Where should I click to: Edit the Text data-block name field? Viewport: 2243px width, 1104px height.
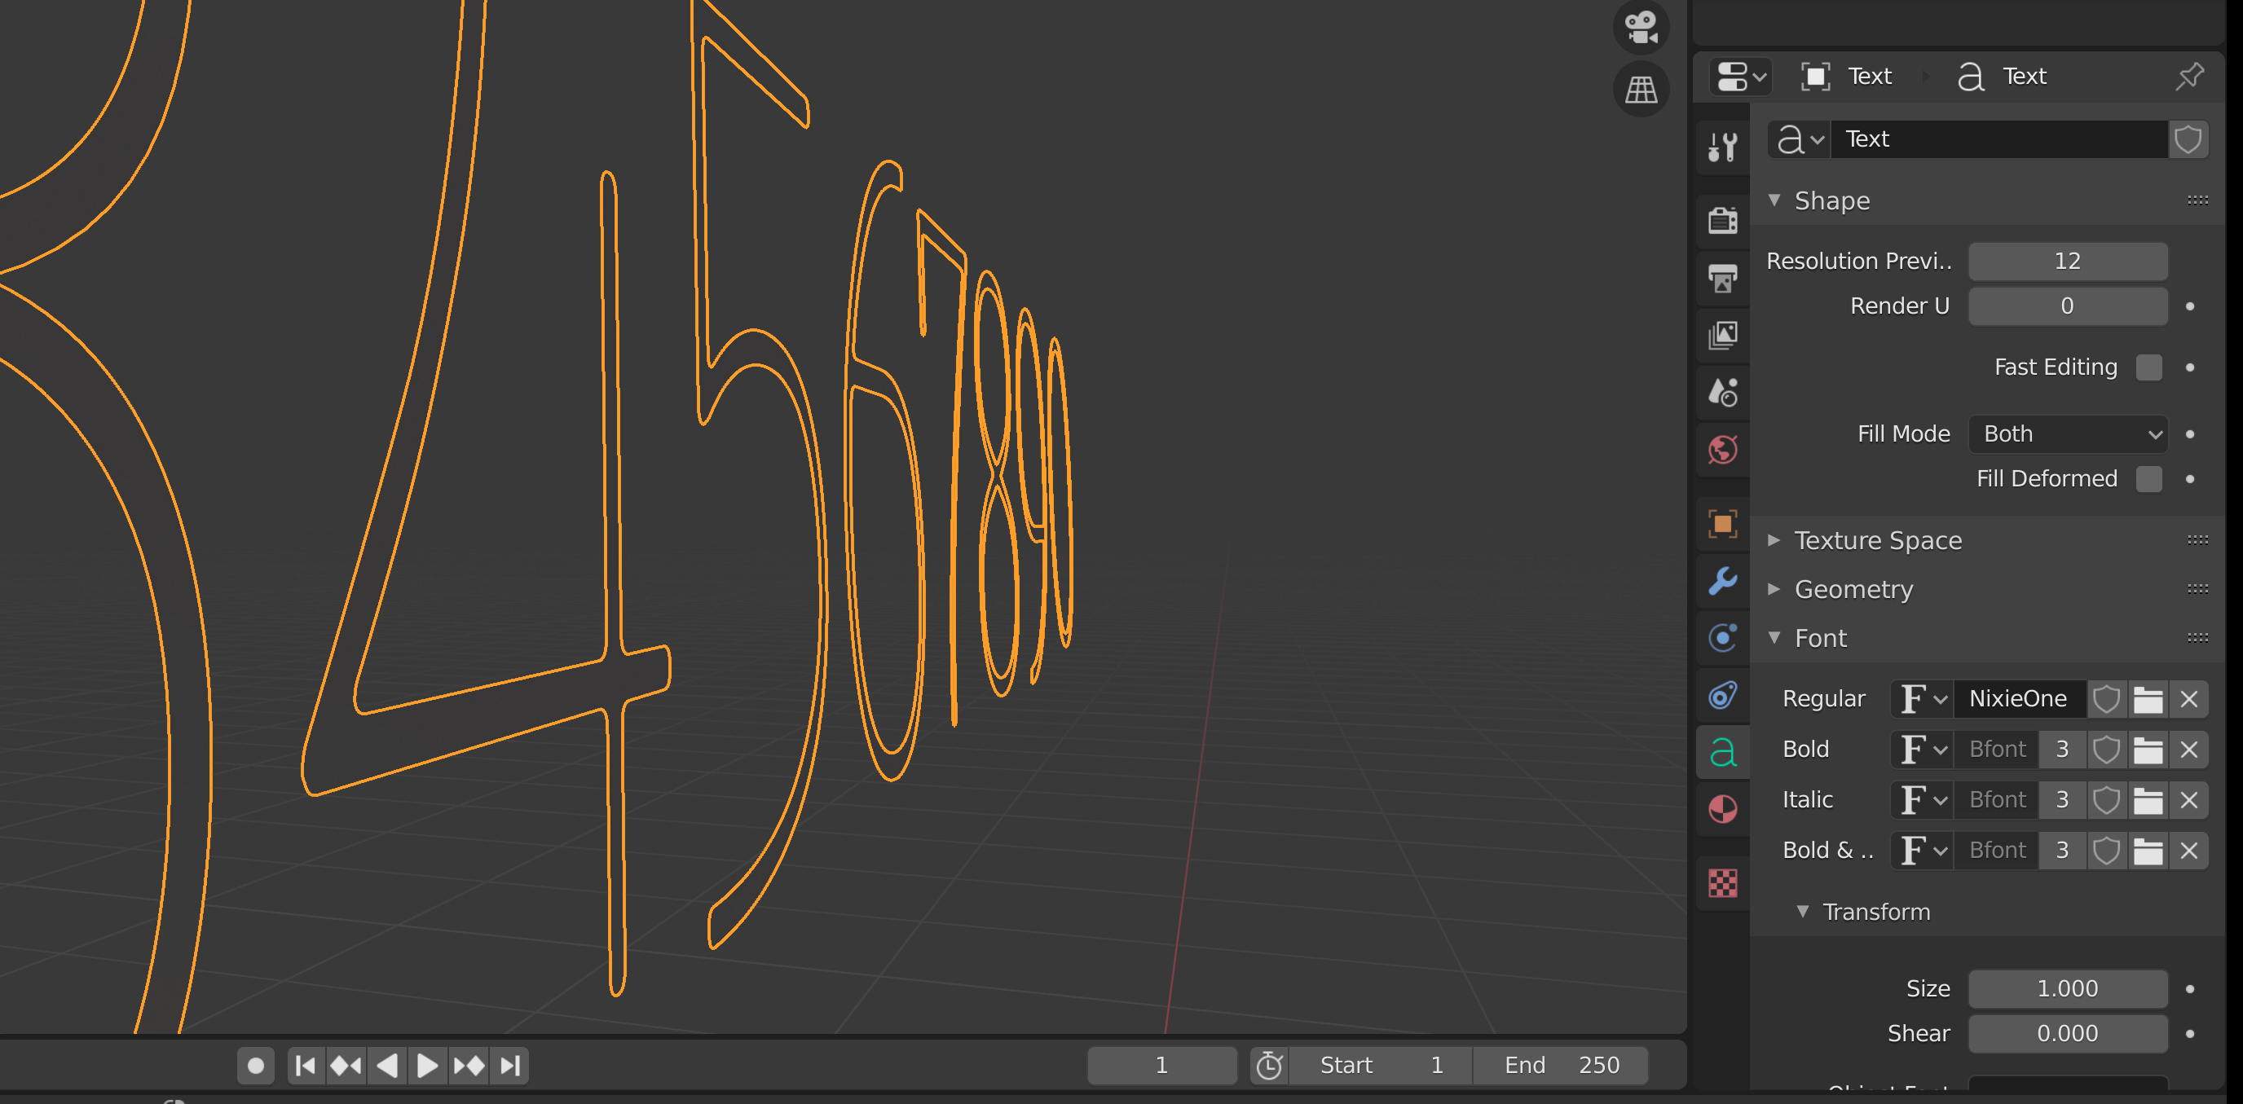(x=1999, y=139)
